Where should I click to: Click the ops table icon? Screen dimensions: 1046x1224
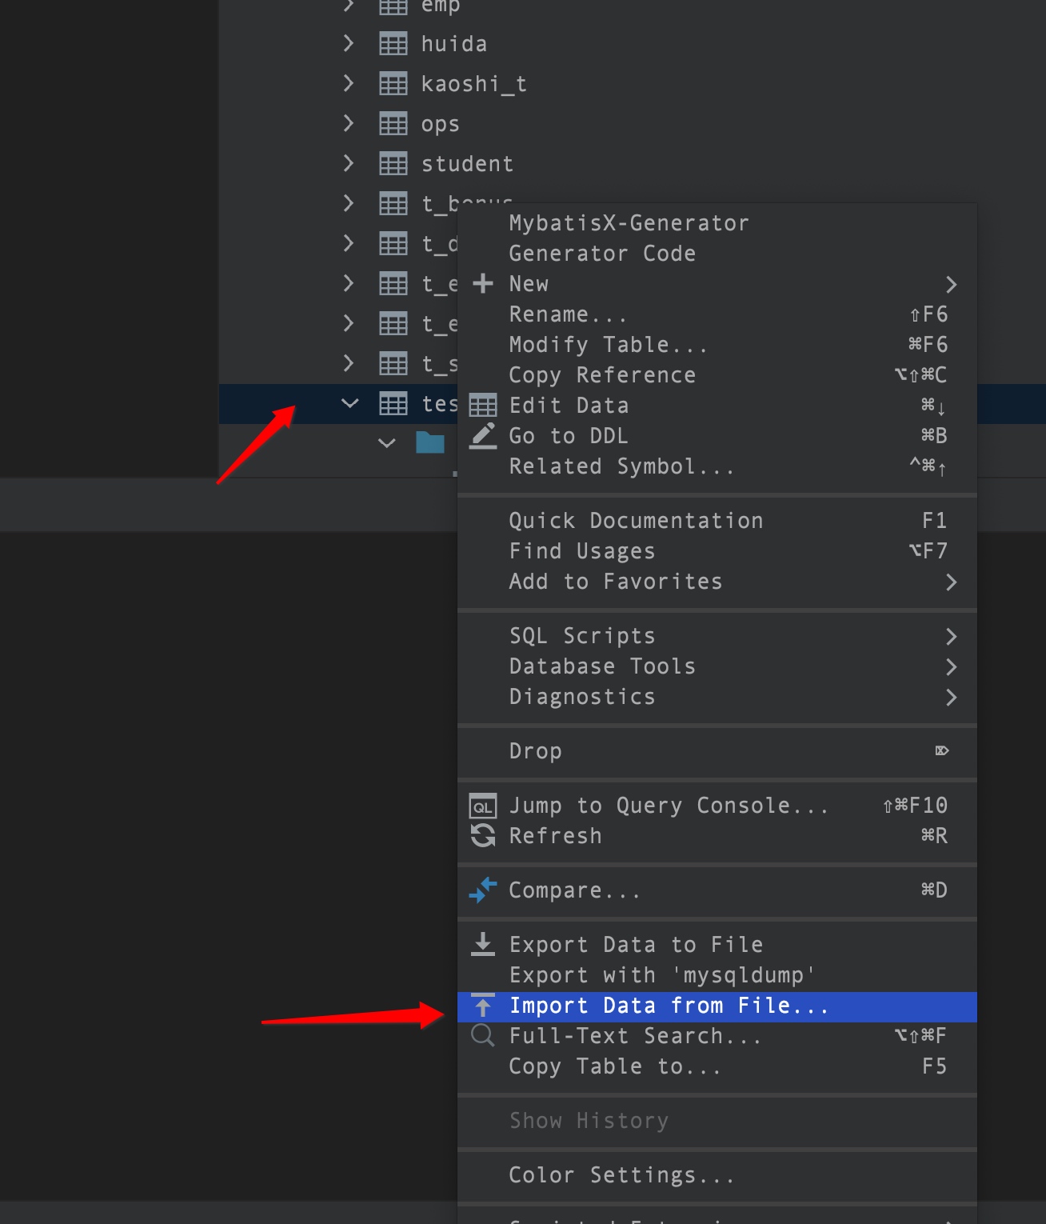point(393,124)
